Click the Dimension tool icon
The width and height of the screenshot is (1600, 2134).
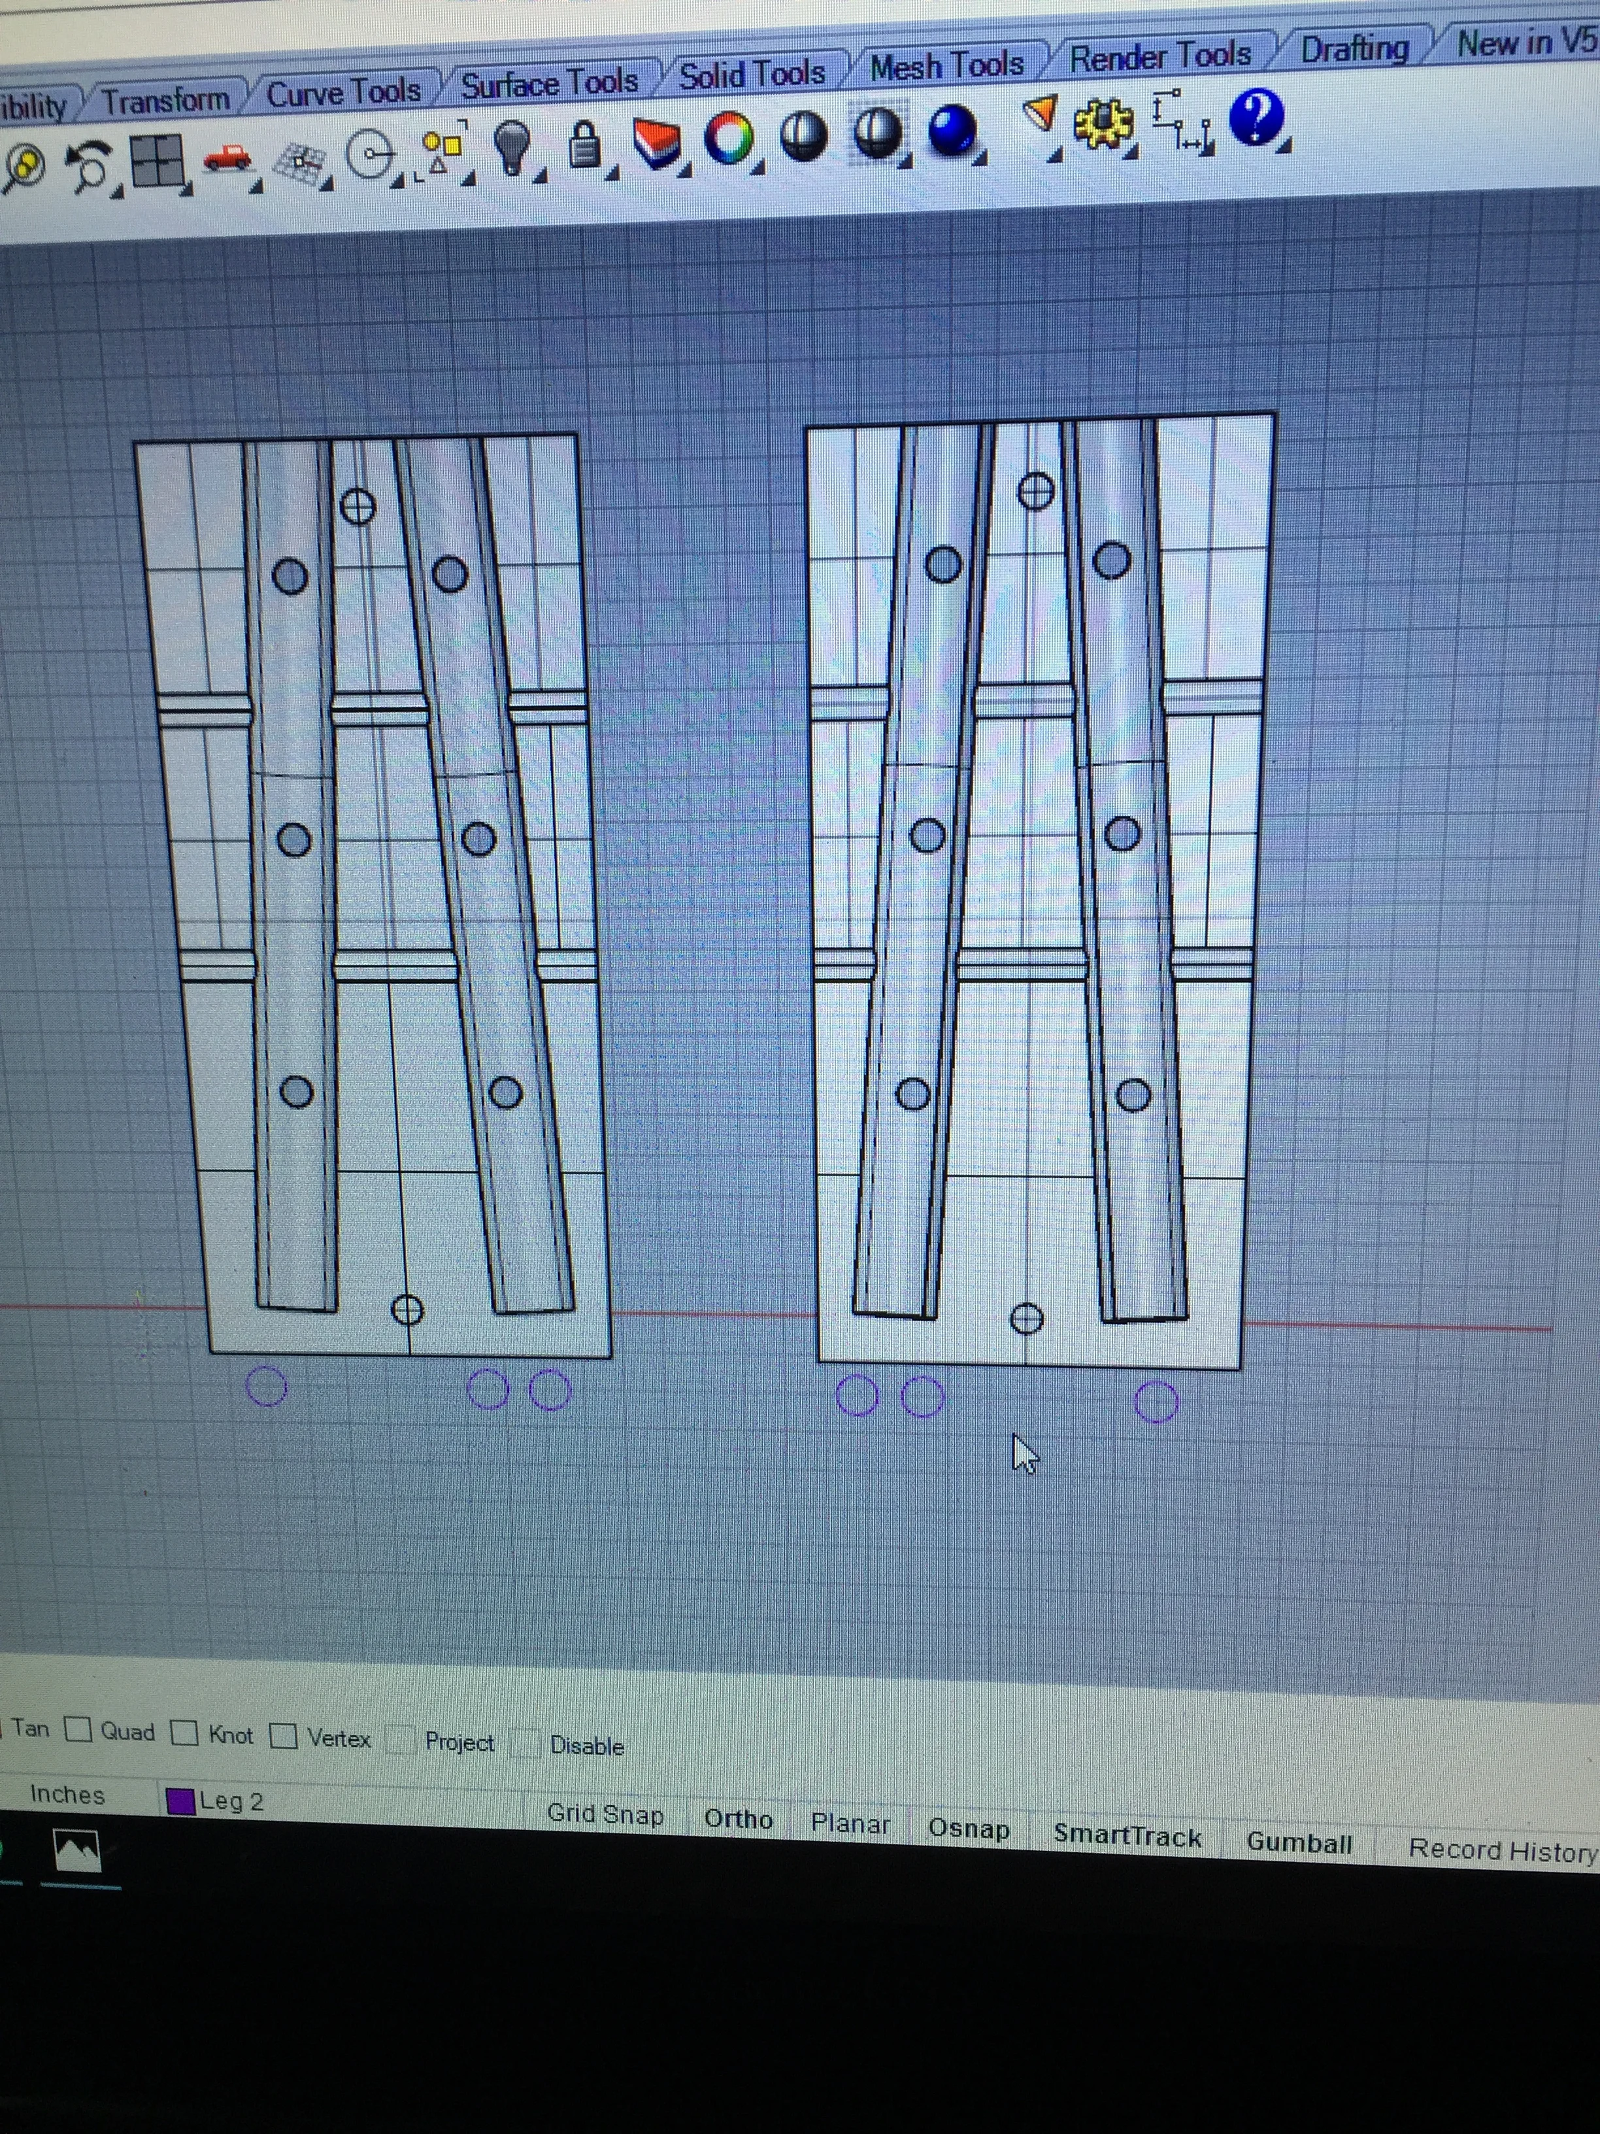(1182, 122)
